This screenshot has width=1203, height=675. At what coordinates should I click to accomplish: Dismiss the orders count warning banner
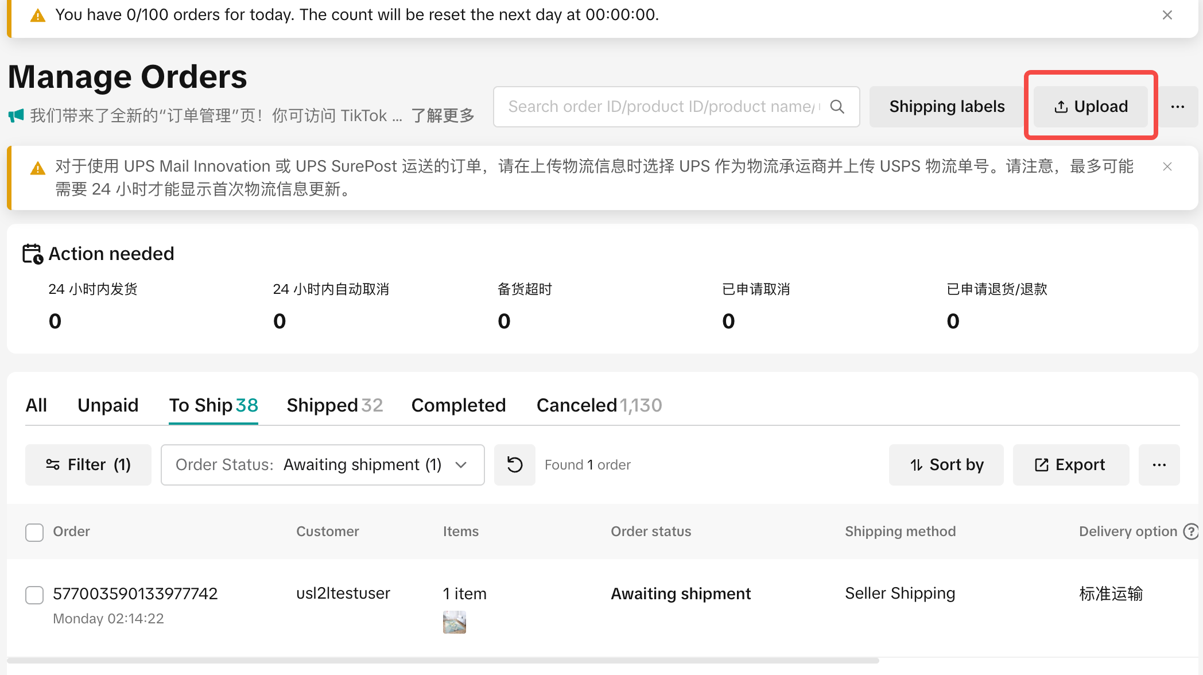coord(1167,15)
